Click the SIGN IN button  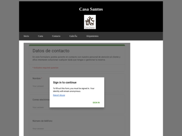point(96,102)
